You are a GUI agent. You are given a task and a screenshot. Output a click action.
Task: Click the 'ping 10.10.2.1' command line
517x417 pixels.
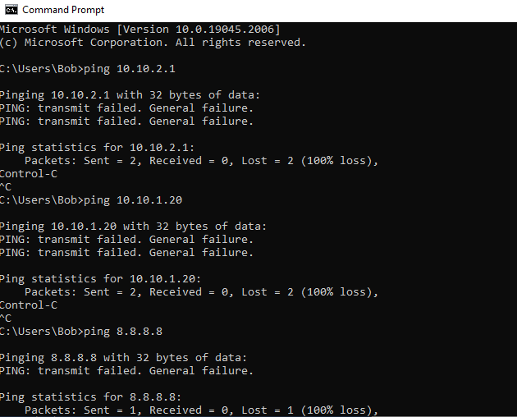click(88, 69)
